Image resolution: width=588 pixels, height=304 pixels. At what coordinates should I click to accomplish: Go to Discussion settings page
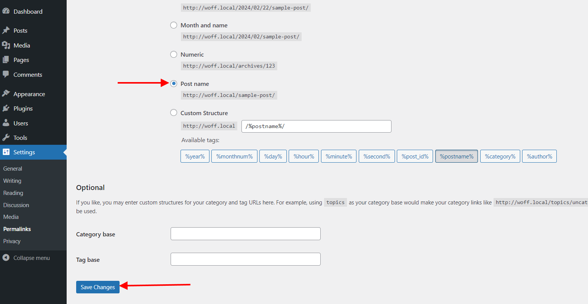pyautogui.click(x=16, y=205)
